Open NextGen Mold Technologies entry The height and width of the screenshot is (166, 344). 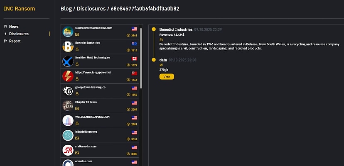[100, 61]
